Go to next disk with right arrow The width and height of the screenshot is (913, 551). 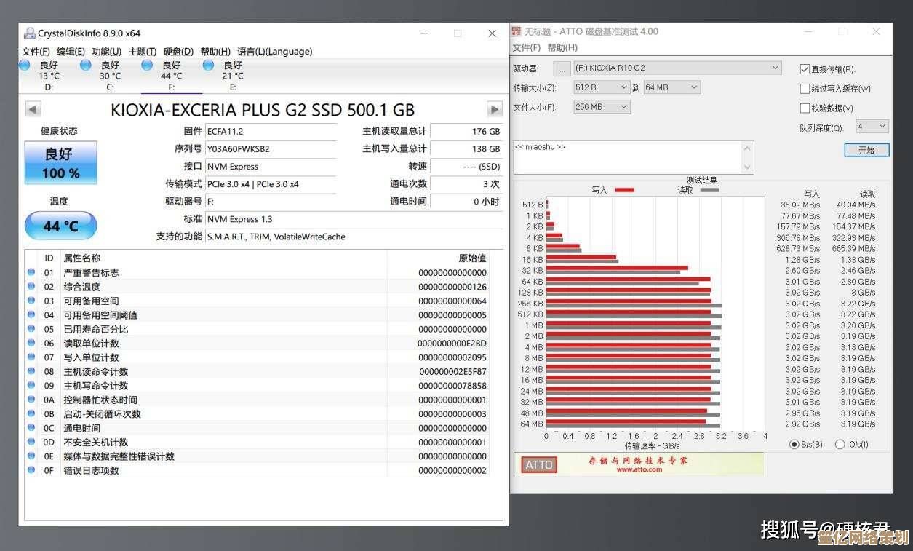click(x=495, y=109)
